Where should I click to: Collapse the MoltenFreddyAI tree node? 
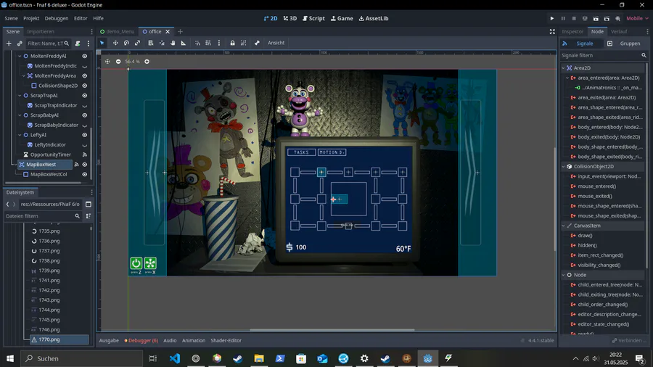[x=19, y=56]
